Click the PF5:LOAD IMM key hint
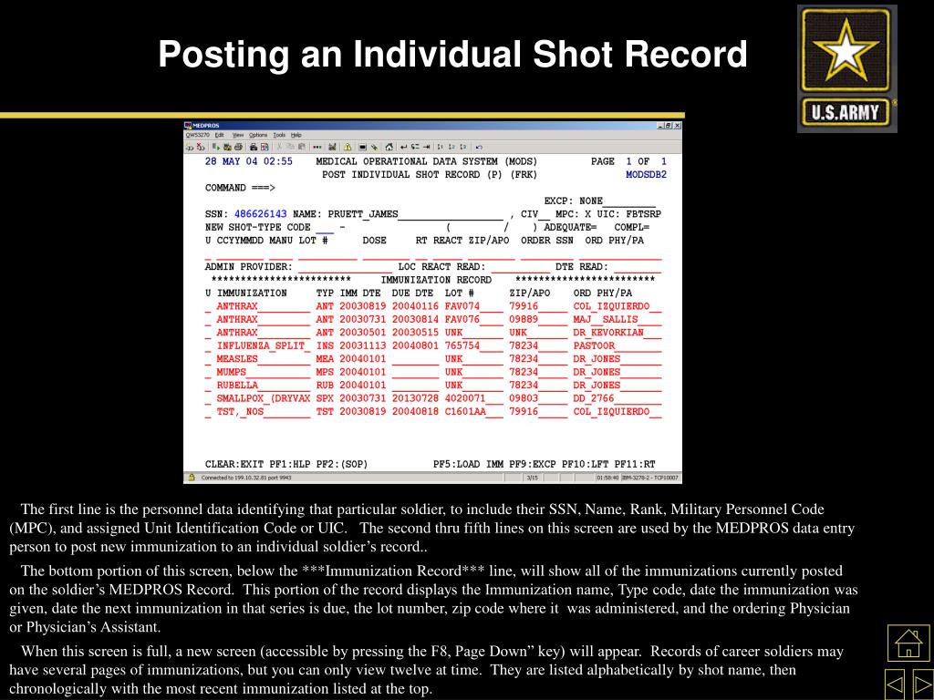 pos(468,464)
